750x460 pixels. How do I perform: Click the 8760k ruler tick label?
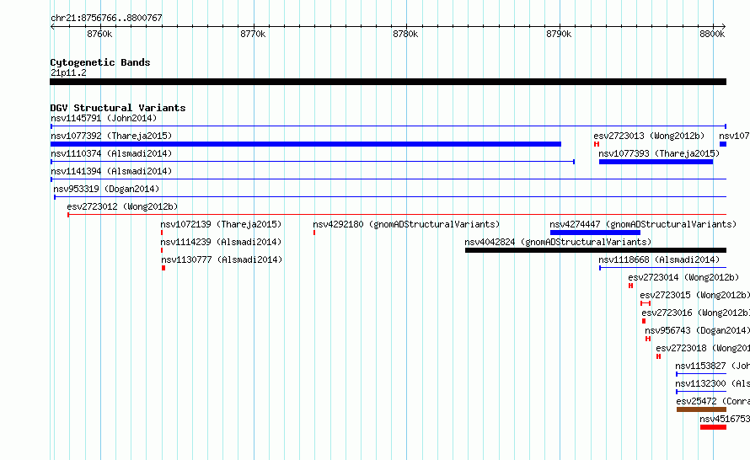pyautogui.click(x=99, y=34)
